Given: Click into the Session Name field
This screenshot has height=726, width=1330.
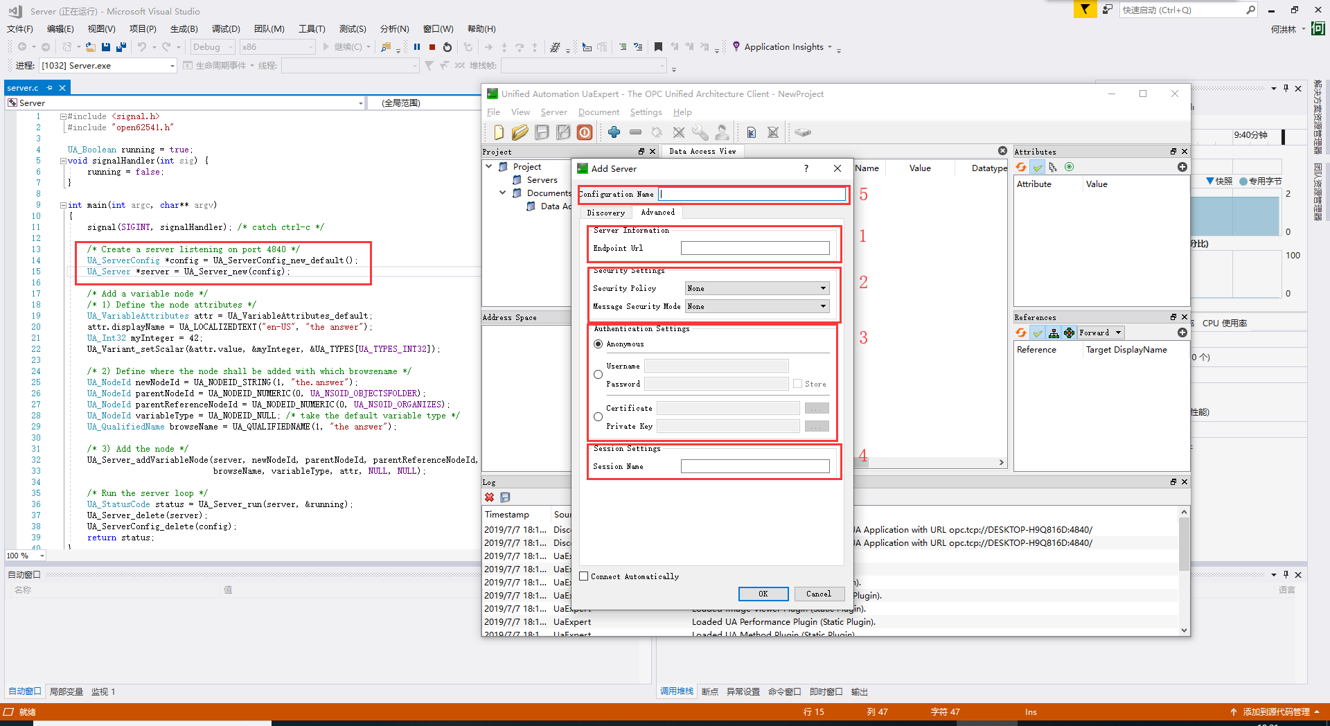Looking at the screenshot, I should [755, 466].
